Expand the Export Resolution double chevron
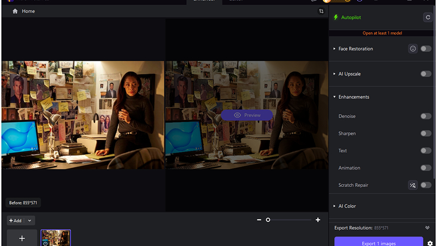 (427, 227)
